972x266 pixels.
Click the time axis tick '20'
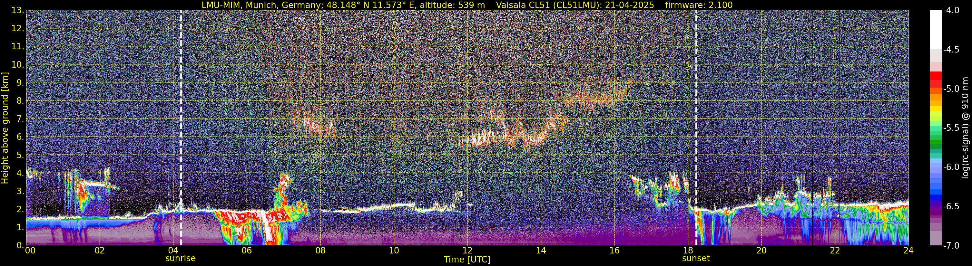(761, 251)
